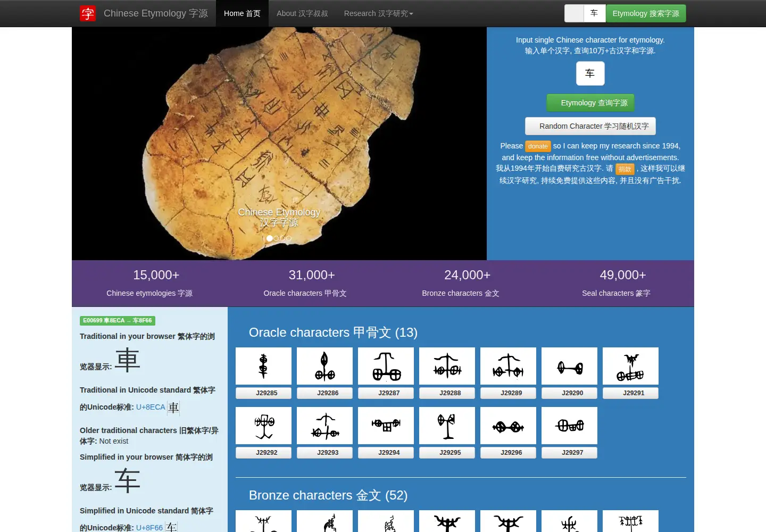Open oracle character image above J29286

coord(325,366)
